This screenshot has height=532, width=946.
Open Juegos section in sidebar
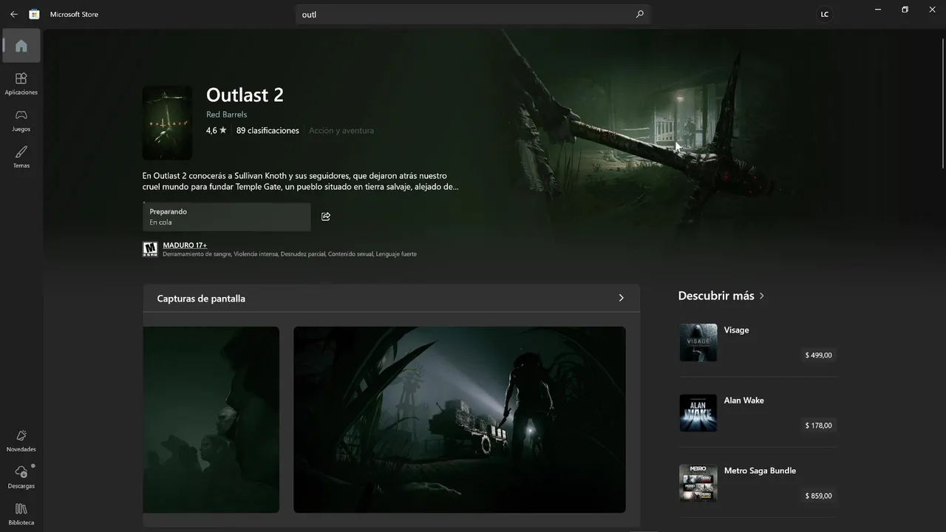21,120
